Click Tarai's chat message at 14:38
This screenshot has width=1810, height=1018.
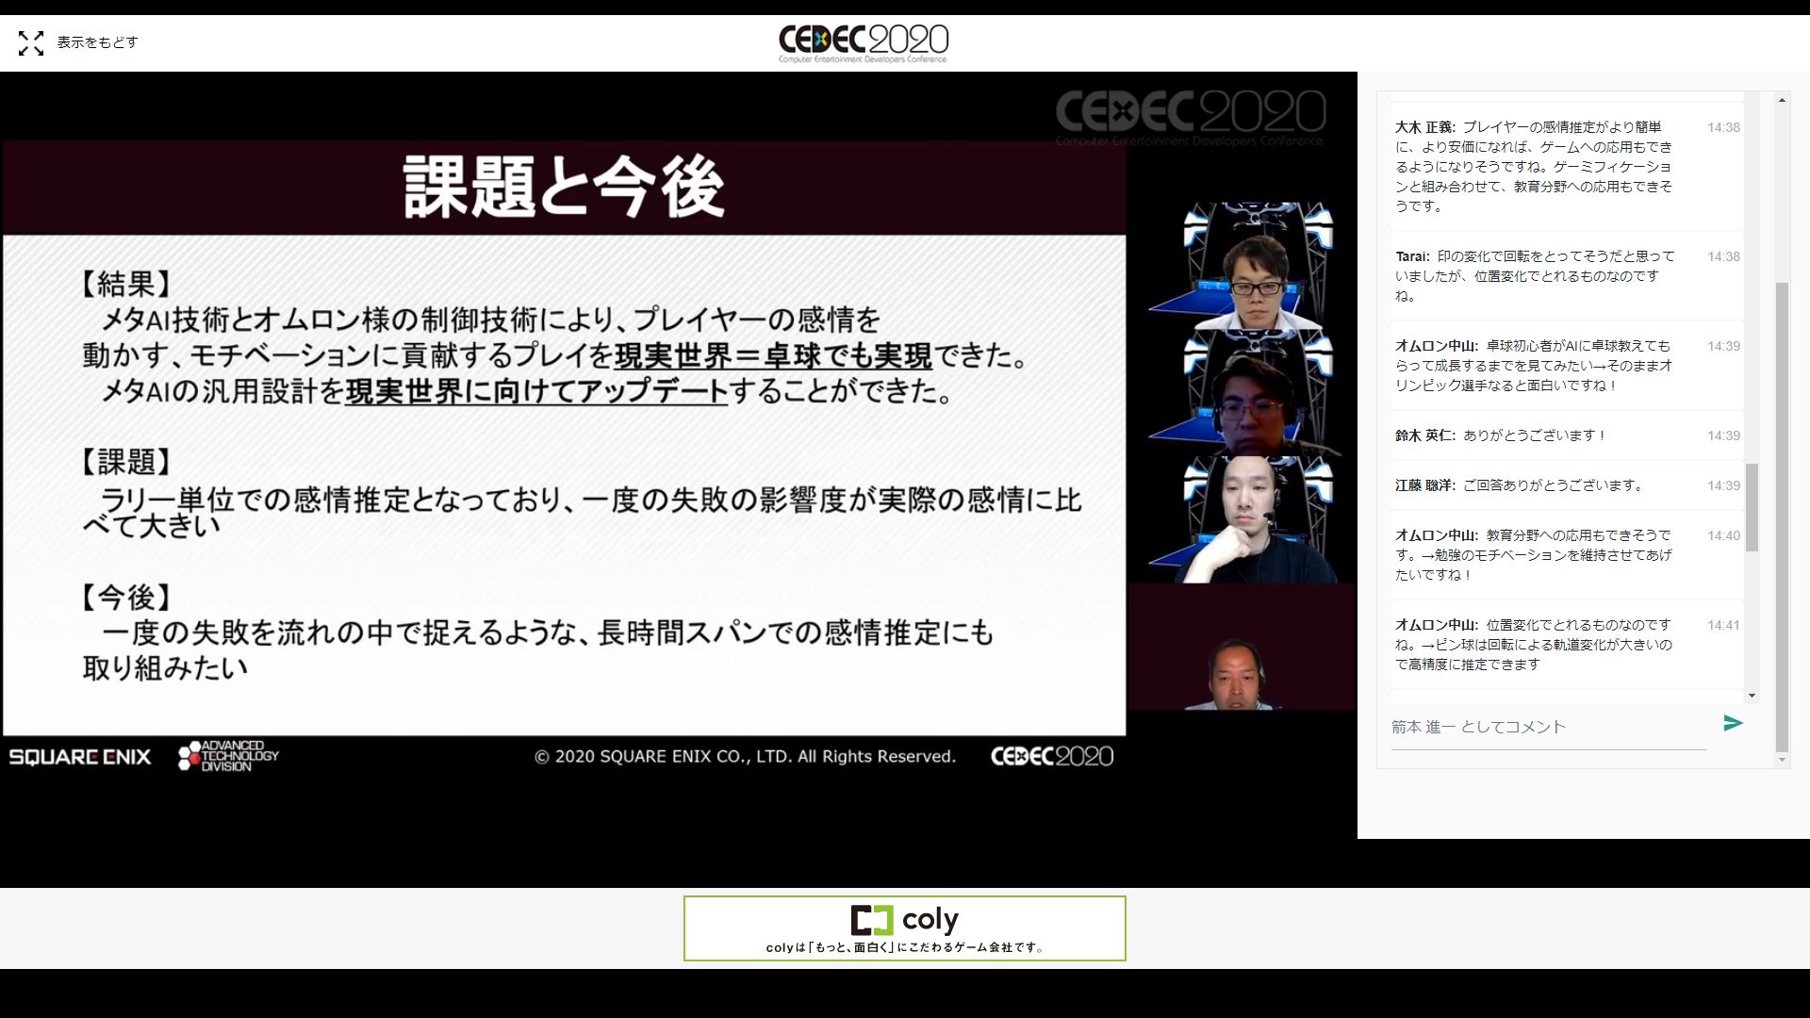(1534, 275)
